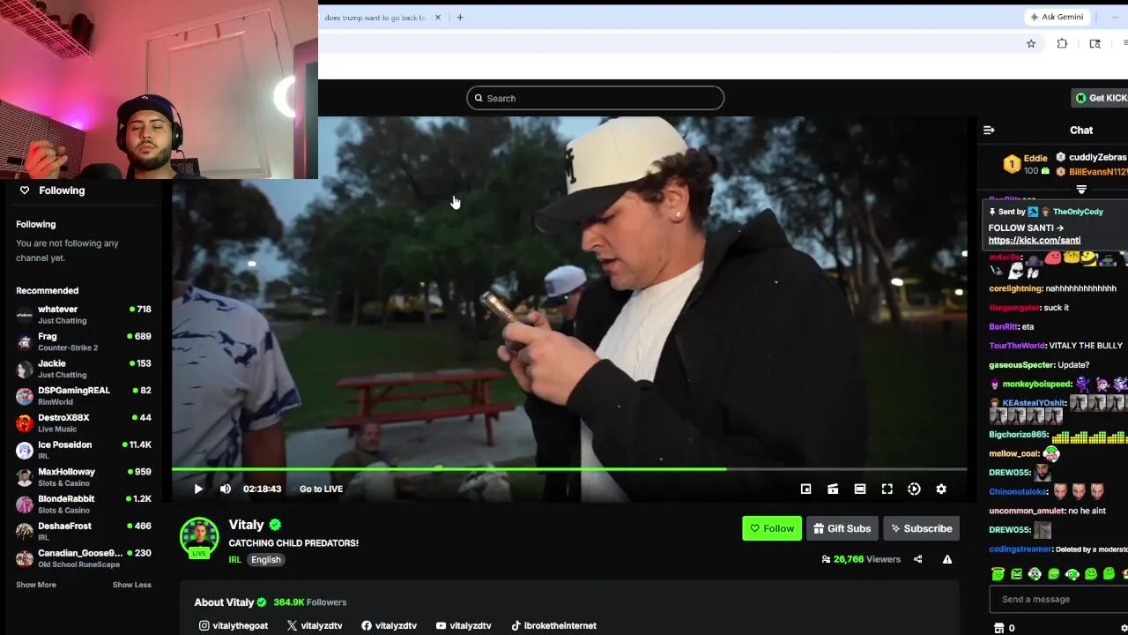Open the IRL category link
Viewport: 1128px width, 635px height.
pyautogui.click(x=234, y=559)
